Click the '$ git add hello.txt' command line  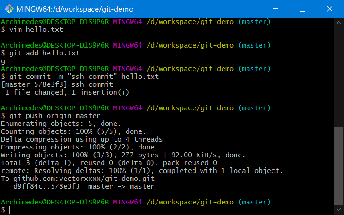pyautogui.click(x=40, y=53)
